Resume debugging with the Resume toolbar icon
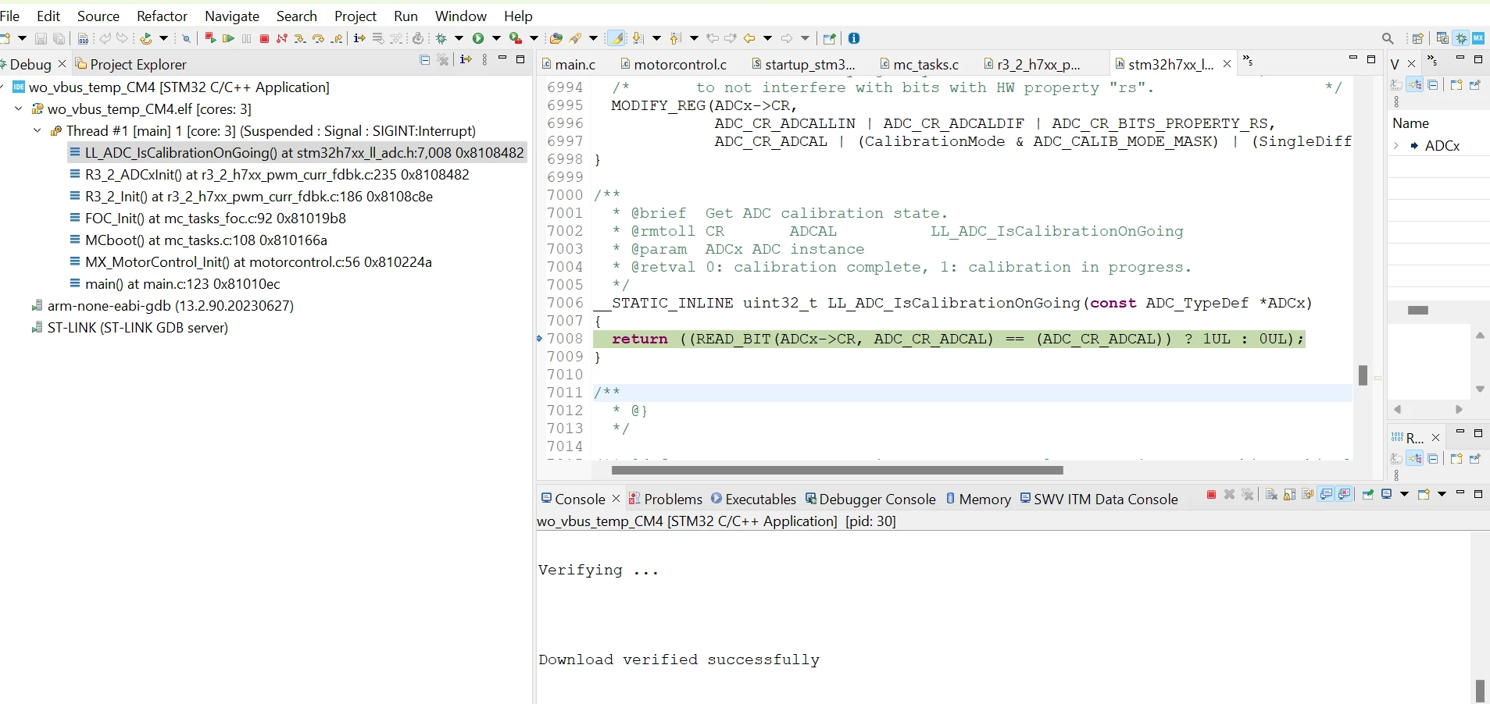 coord(228,38)
